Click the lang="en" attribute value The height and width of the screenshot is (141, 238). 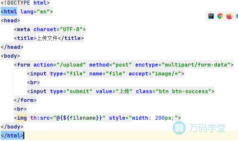(x=45, y=12)
